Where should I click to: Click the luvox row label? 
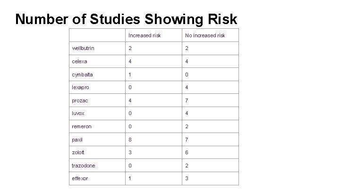click(x=78, y=114)
